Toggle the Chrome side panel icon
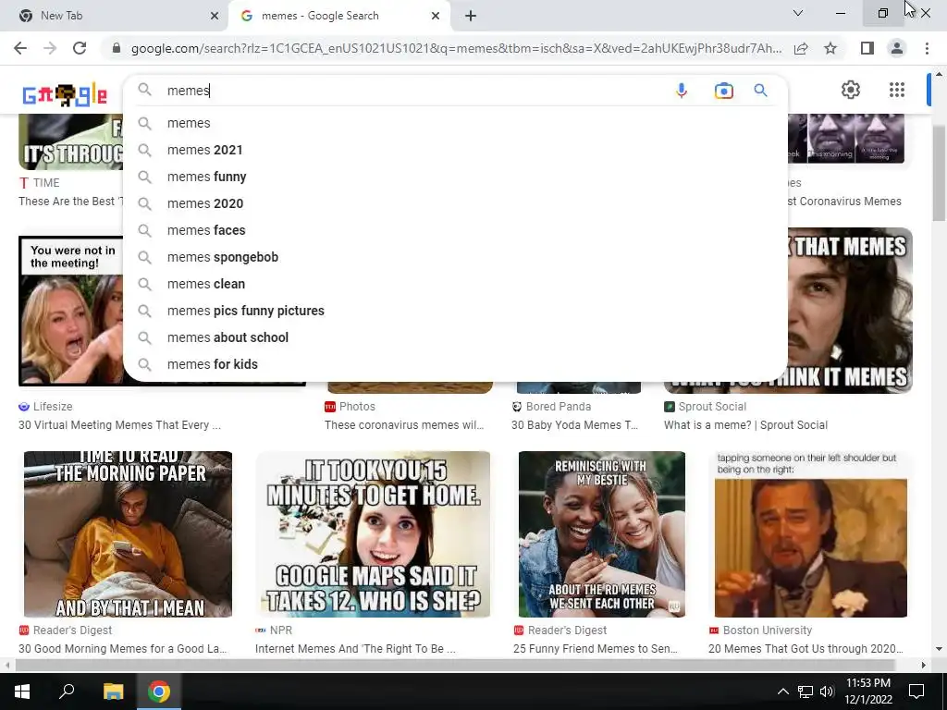Image resolution: width=947 pixels, height=710 pixels. pyautogui.click(x=867, y=48)
